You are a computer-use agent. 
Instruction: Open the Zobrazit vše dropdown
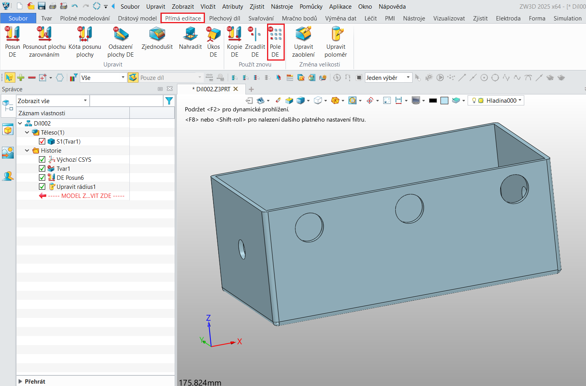[x=52, y=101]
